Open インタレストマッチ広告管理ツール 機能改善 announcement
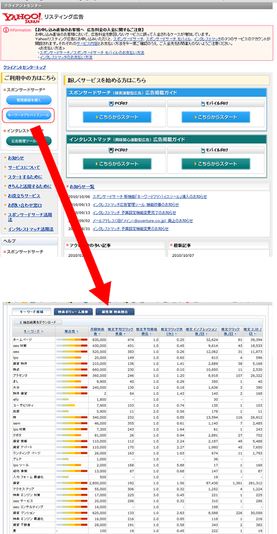 (x=136, y=205)
